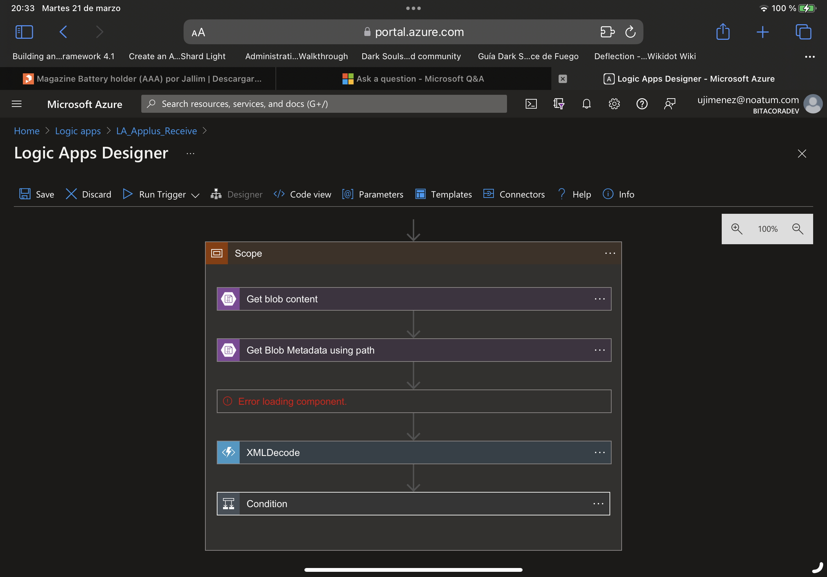Screen dimensions: 827x577
Task: Select the Designer toolbar item
Action: pos(237,194)
